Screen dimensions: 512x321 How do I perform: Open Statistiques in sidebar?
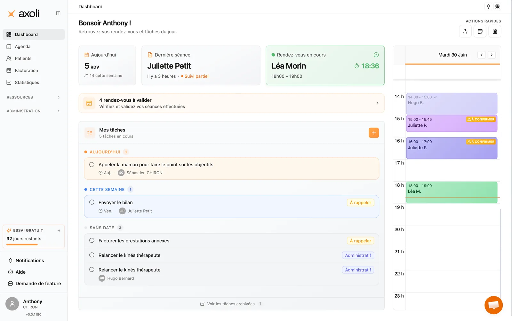34,82
